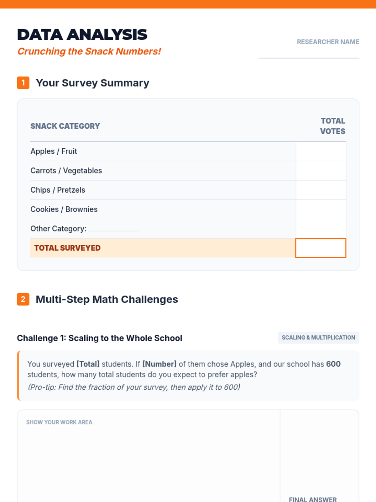Click the Challenge 1 heading text
Screen dimensions: 376x502
click(100, 338)
